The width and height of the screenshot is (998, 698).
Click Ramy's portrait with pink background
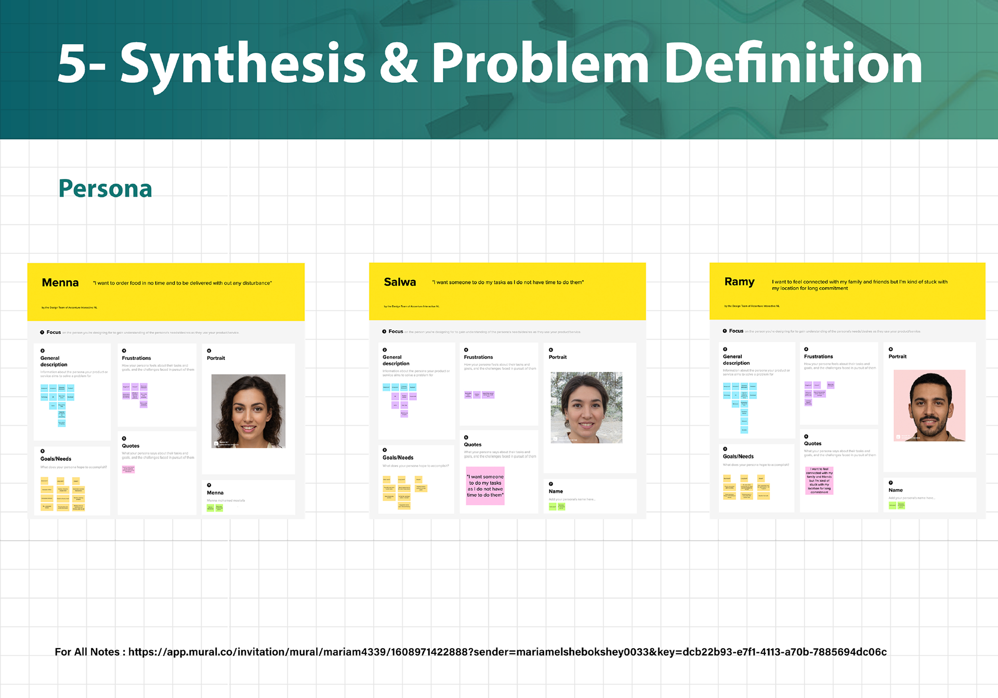tap(929, 406)
